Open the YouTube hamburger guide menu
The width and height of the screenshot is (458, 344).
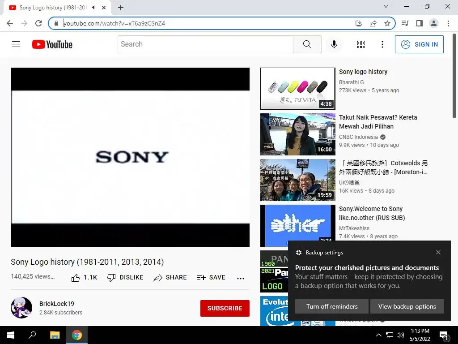tap(16, 44)
